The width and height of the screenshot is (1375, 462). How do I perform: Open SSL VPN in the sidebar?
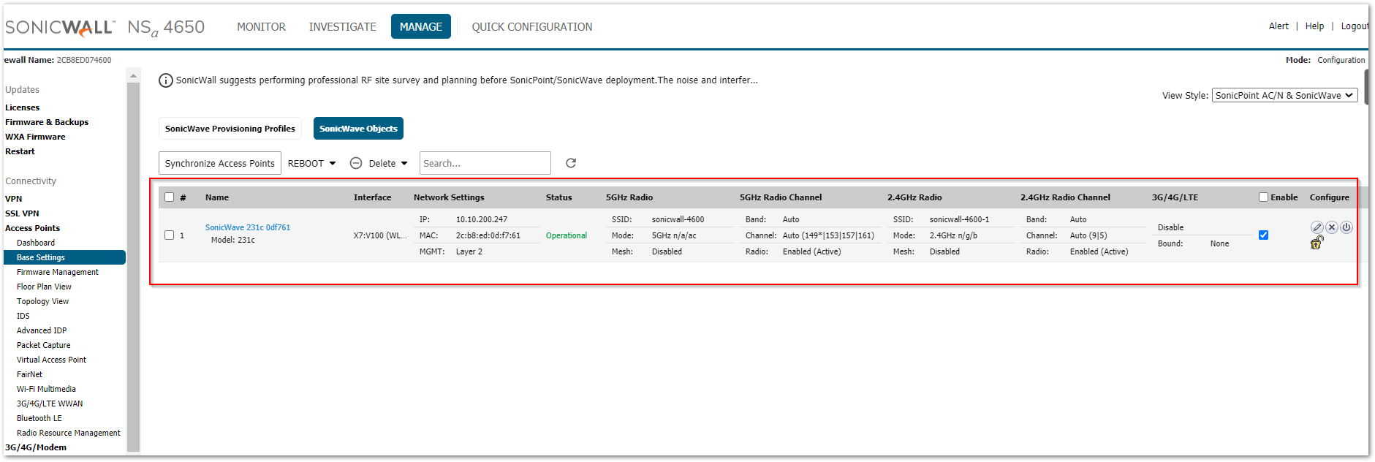22,213
